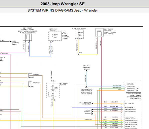Click the 'CRUISE VAC SOL' pin label
Viewport: 149px width, 129px height.
coord(130,110)
